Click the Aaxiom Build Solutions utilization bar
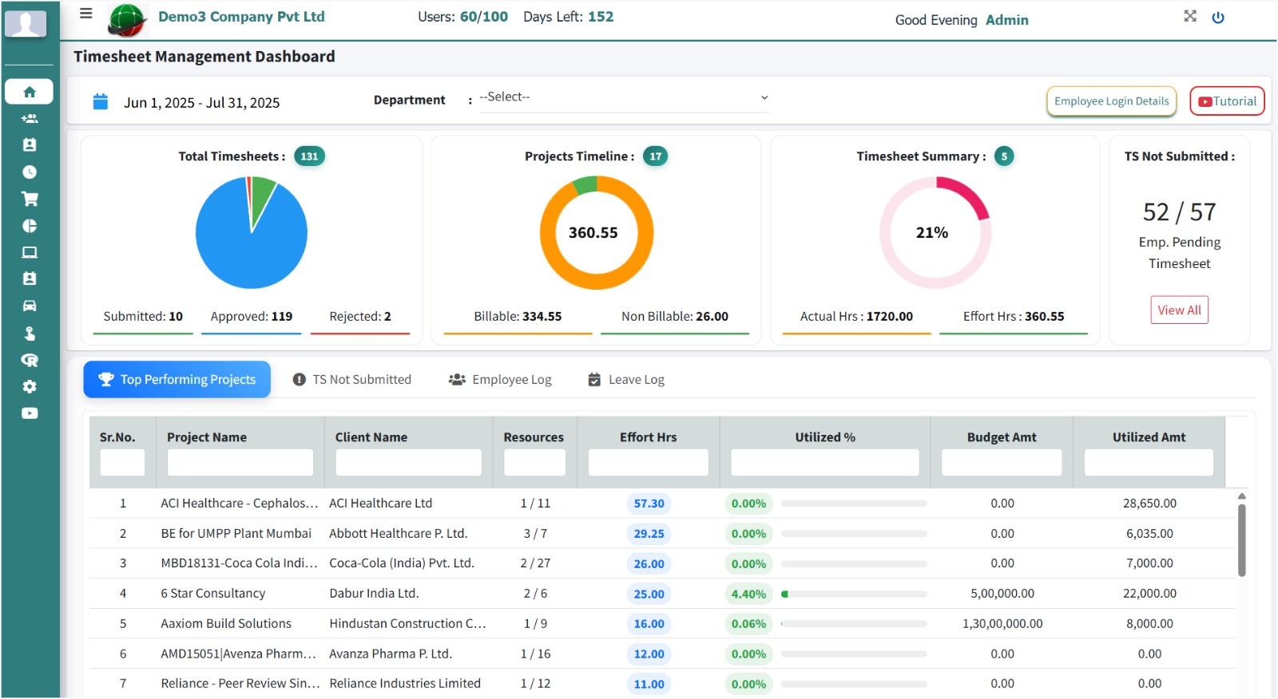 click(x=854, y=624)
